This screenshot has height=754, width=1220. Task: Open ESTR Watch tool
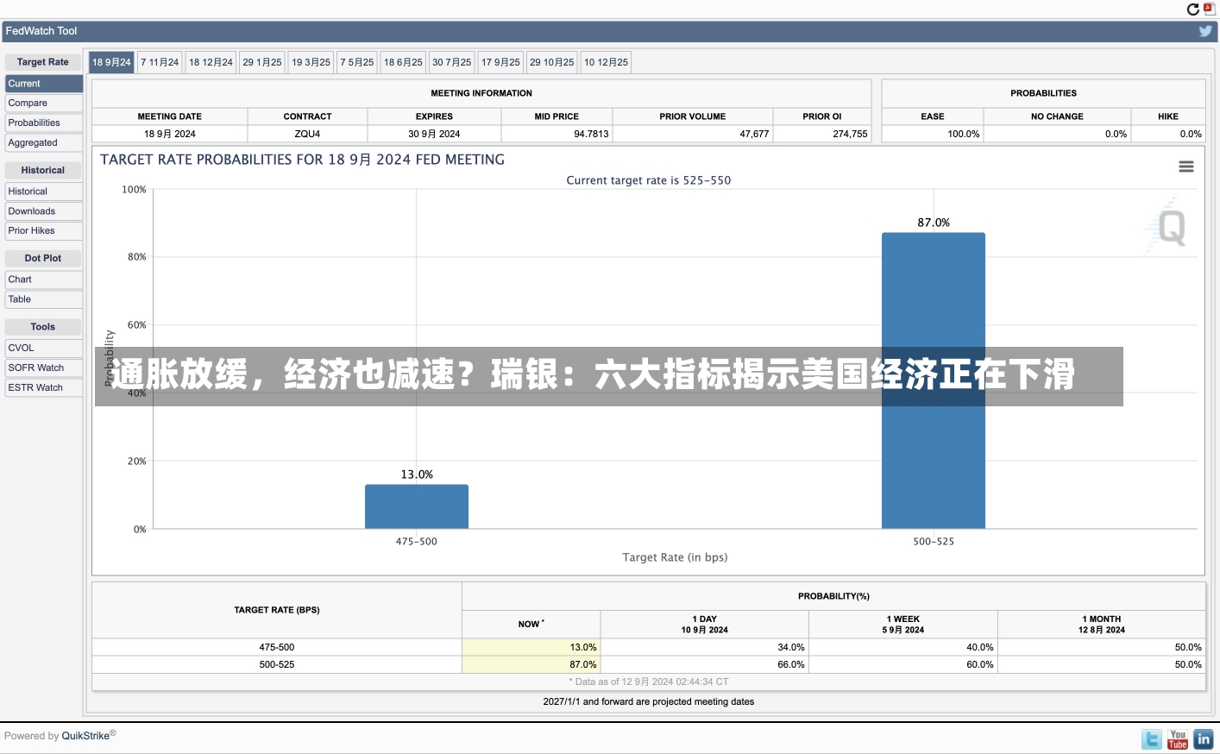click(44, 388)
